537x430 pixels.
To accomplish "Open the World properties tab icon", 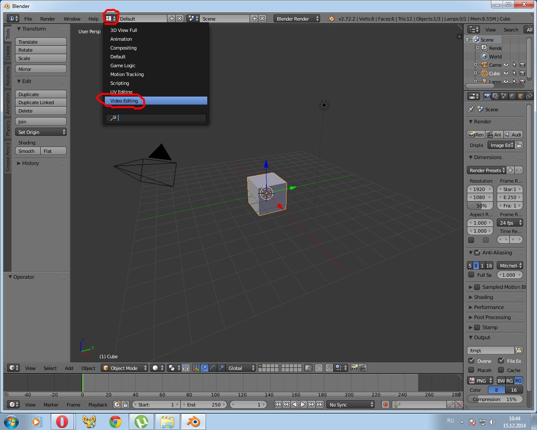I will (x=512, y=96).
